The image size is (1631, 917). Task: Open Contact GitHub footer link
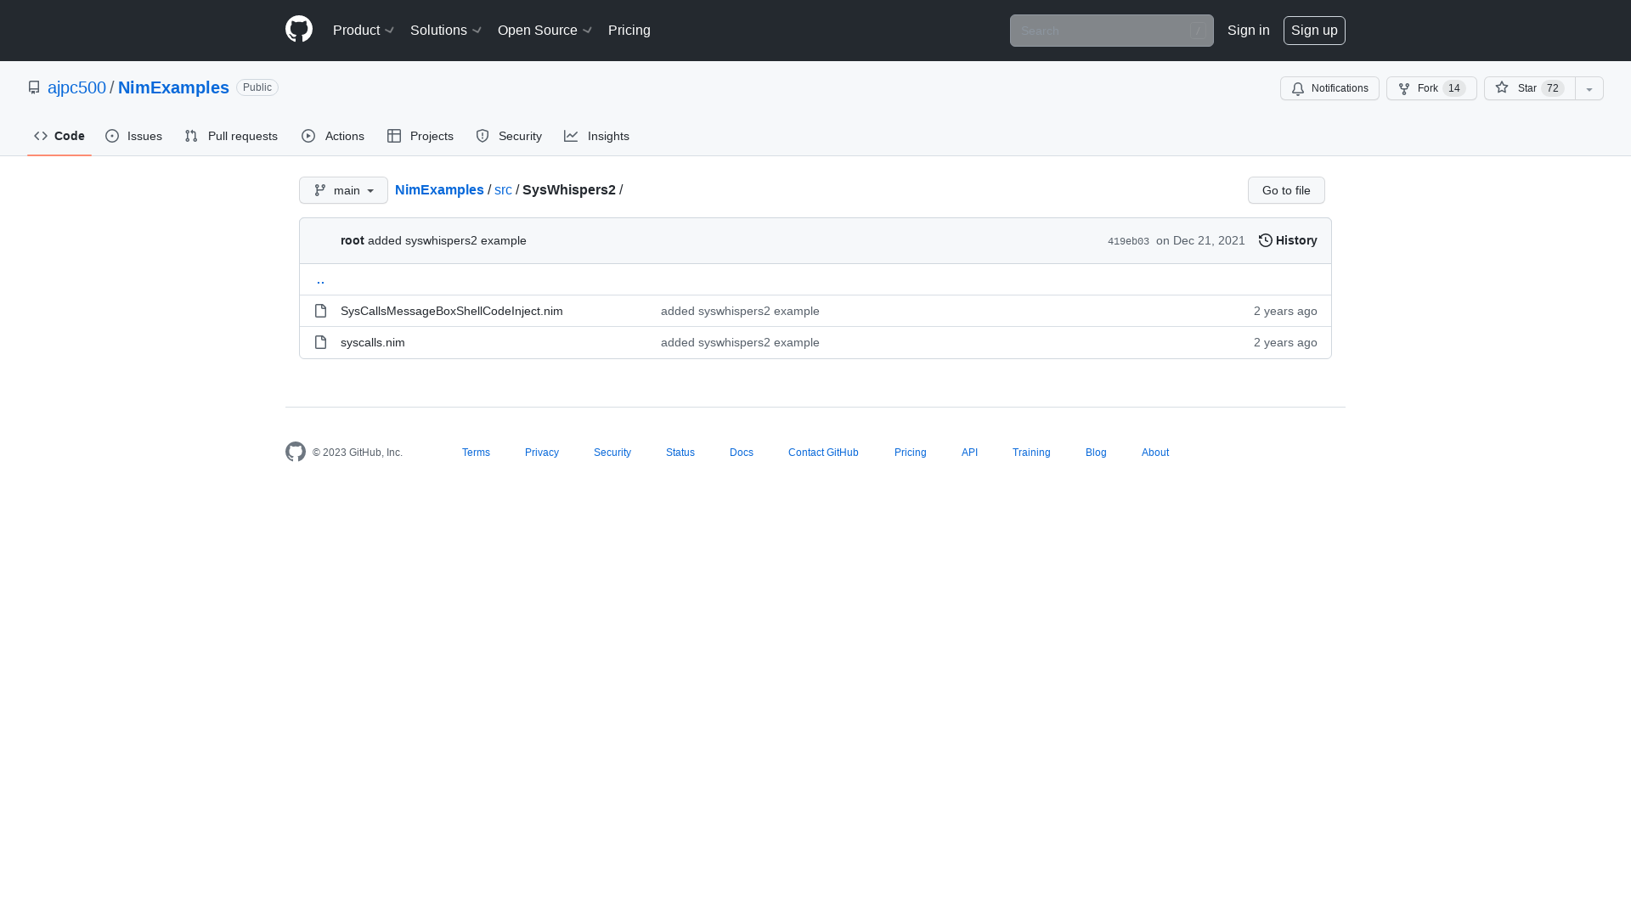tap(823, 453)
